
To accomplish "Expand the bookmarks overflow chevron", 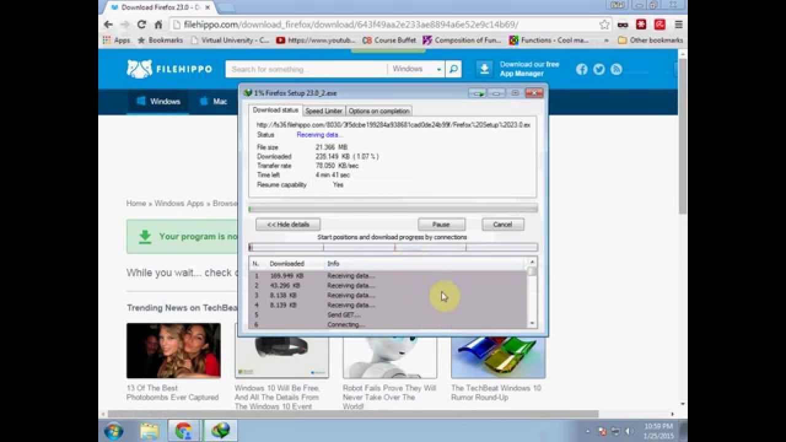I will (x=607, y=40).
